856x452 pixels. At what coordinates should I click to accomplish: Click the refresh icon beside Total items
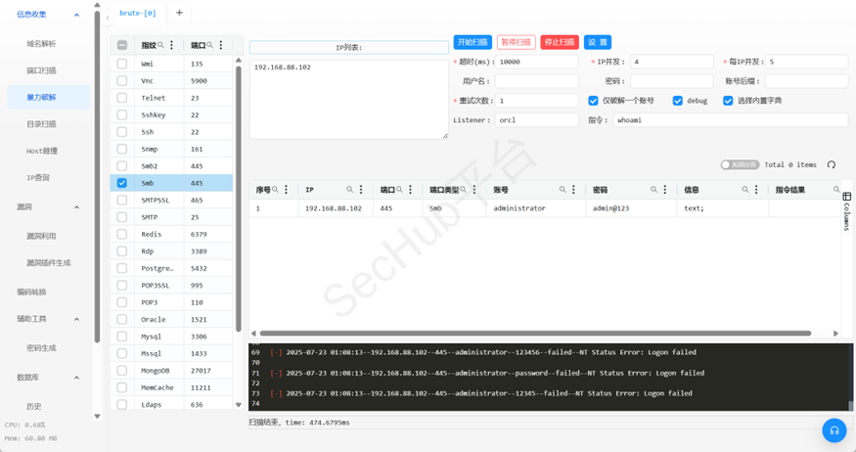coord(832,165)
